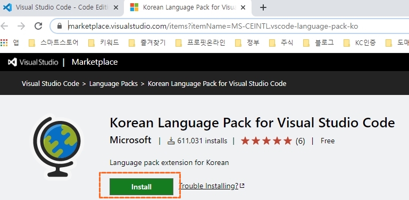Open the 프로핏온라인 bookmark folder

[201, 42]
